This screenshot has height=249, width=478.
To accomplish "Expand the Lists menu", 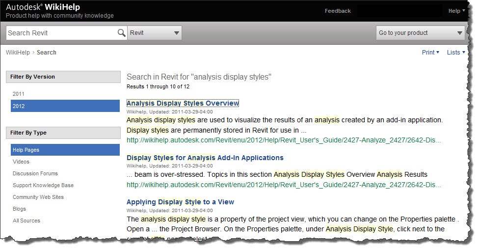I will tap(456, 53).
